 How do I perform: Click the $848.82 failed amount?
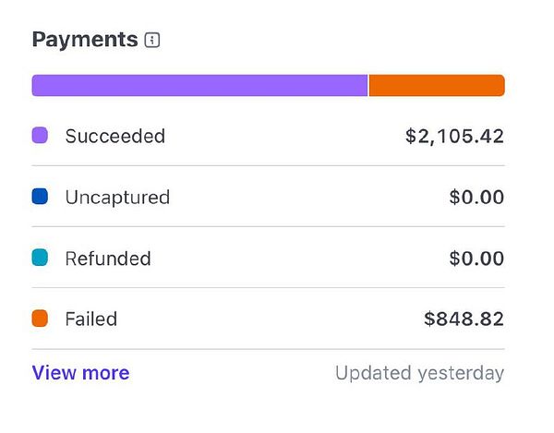[464, 319]
